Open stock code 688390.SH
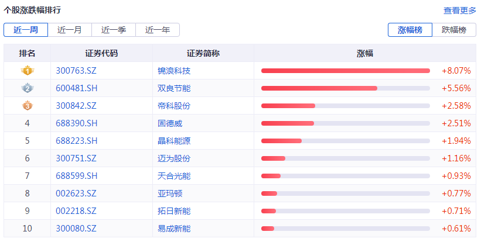The width and height of the screenshot is (481, 242). click(x=77, y=123)
